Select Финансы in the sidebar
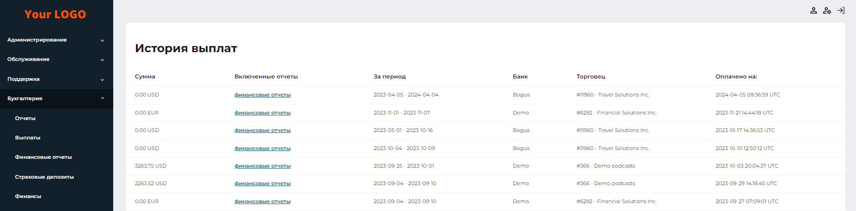The height and width of the screenshot is (211, 856). 28,196
